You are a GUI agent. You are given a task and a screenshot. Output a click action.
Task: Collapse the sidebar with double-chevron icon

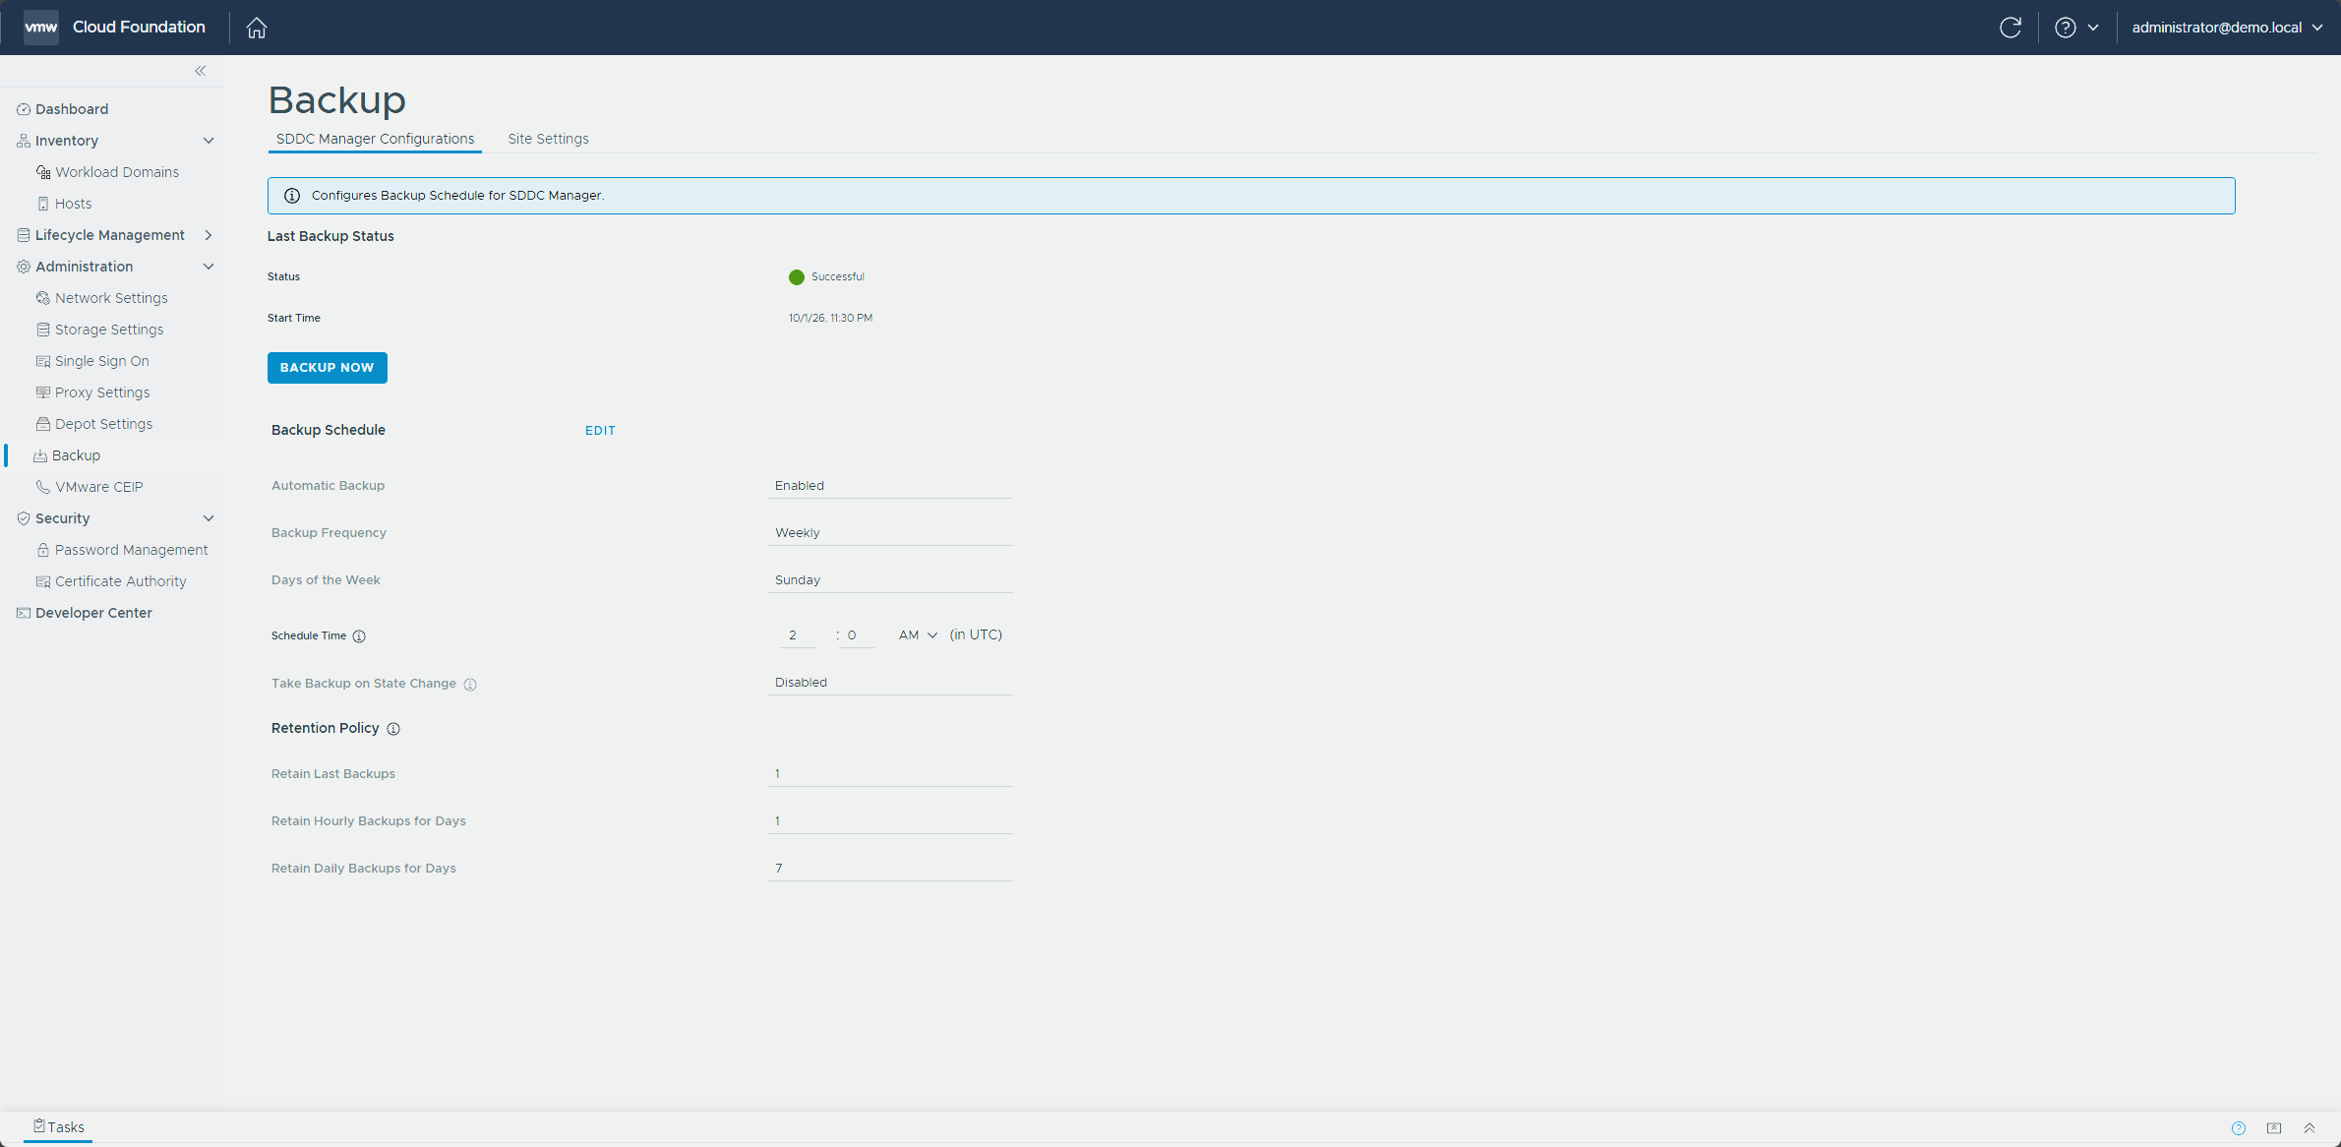(201, 71)
